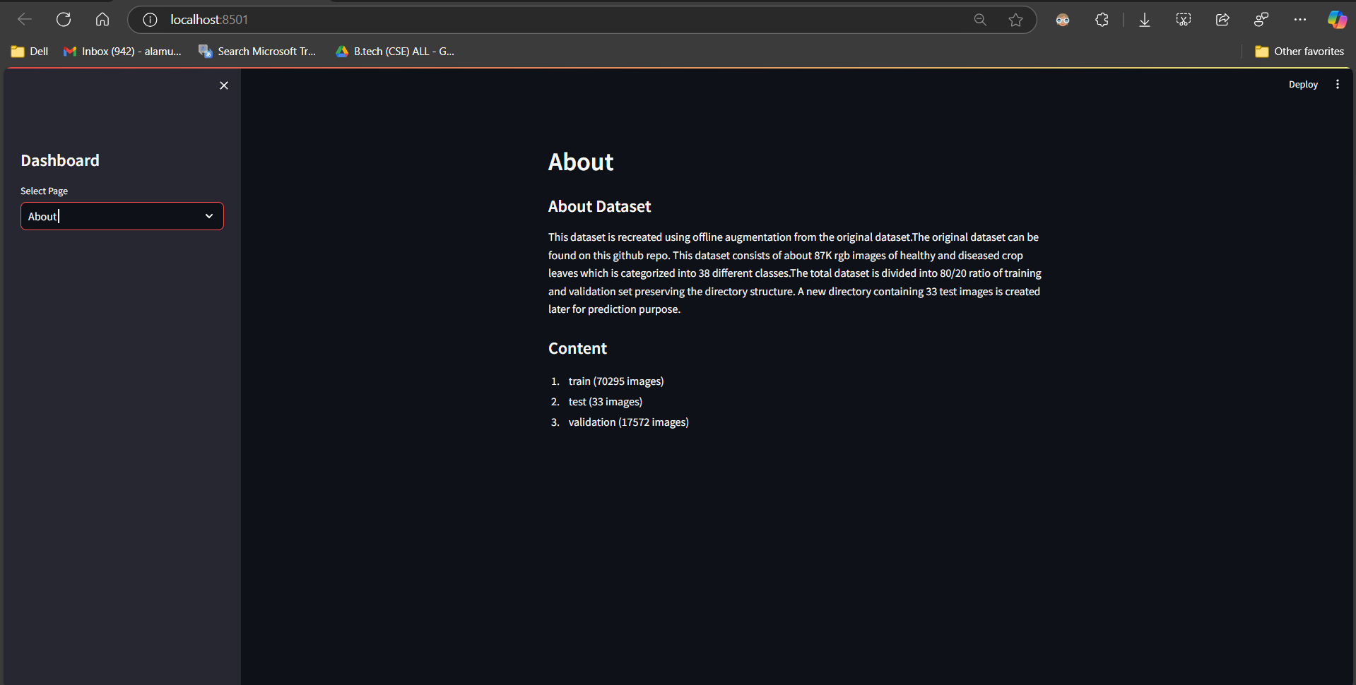Click the Deploy button
This screenshot has height=685, width=1356.
tap(1303, 85)
